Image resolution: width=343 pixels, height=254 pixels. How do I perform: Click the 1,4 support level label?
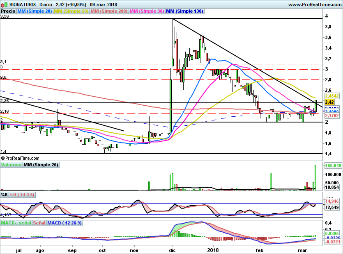[3, 152]
